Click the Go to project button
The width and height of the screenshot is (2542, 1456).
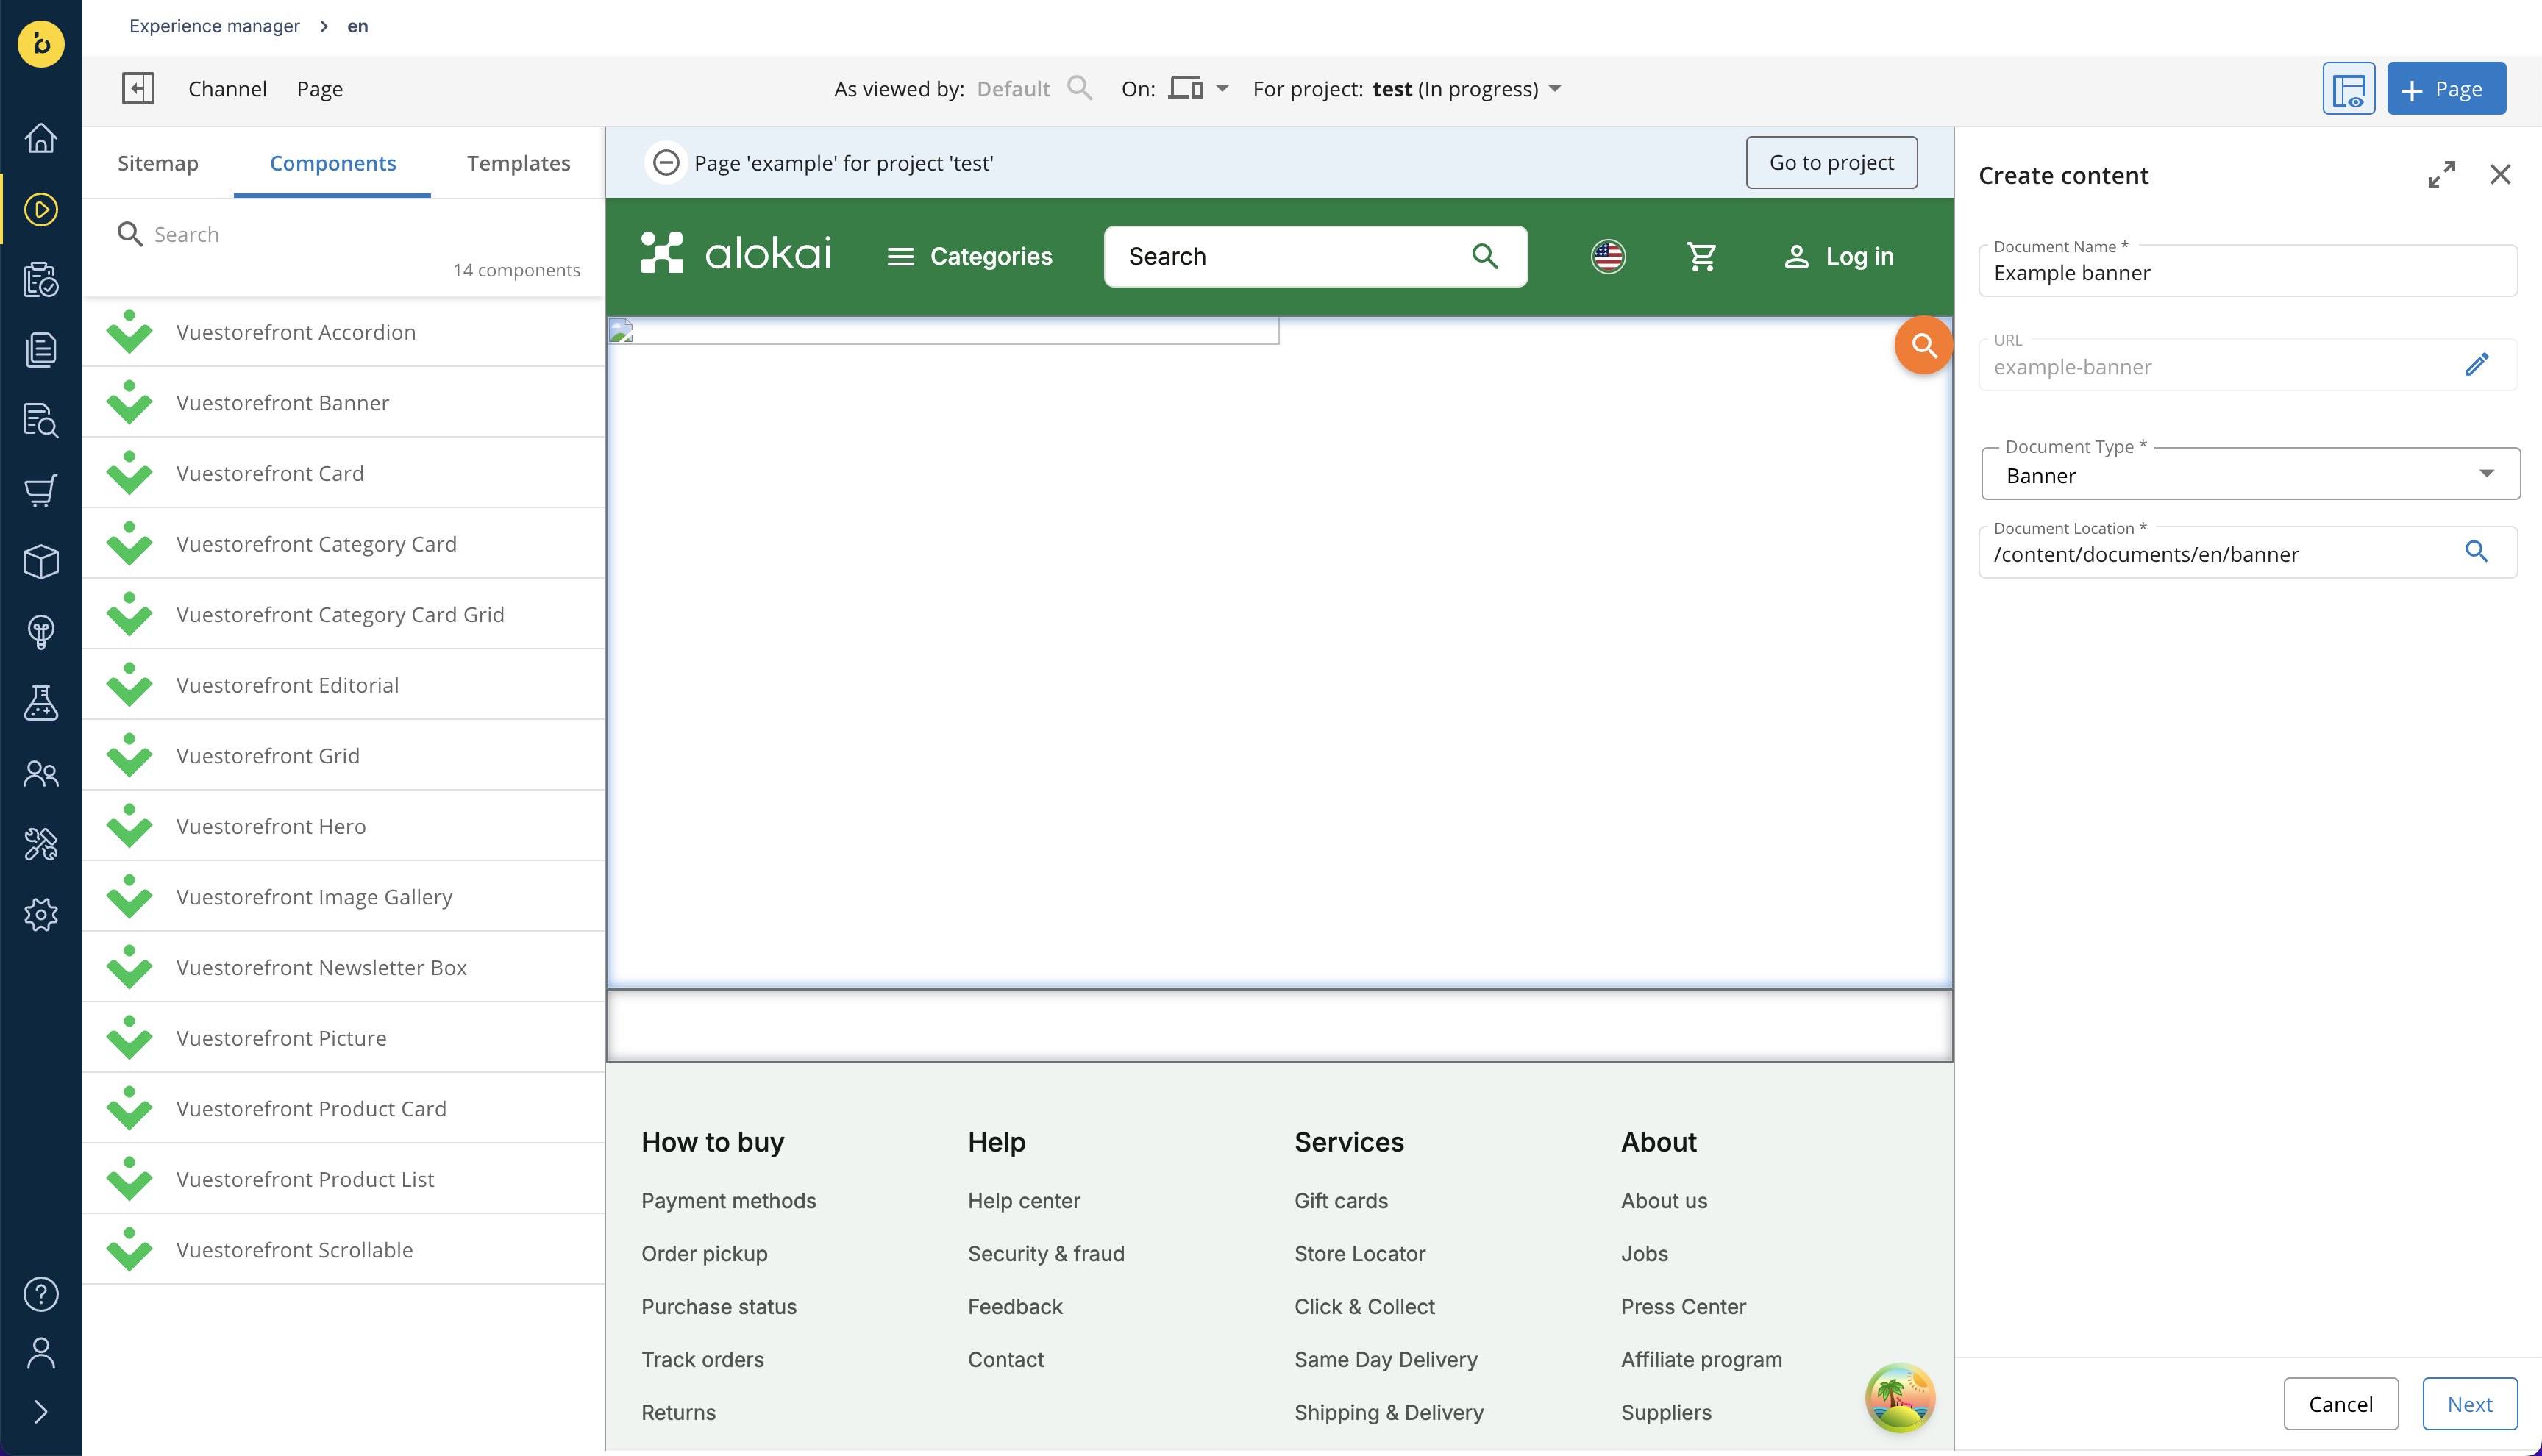coord(1831,162)
